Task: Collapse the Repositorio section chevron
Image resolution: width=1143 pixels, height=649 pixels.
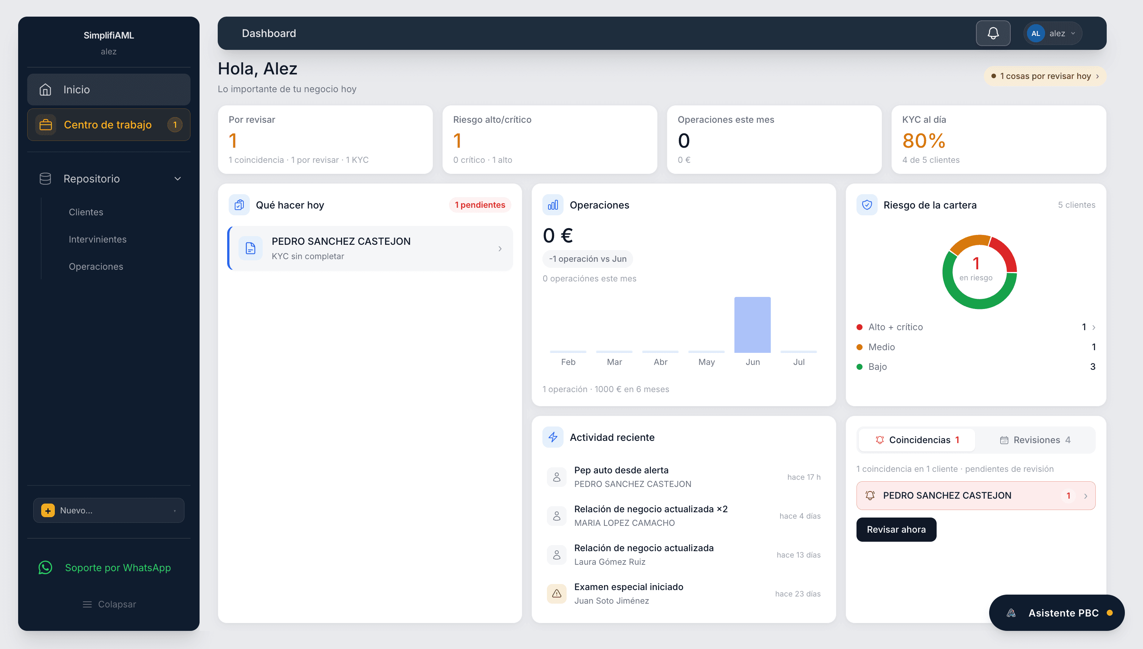Action: 178,179
